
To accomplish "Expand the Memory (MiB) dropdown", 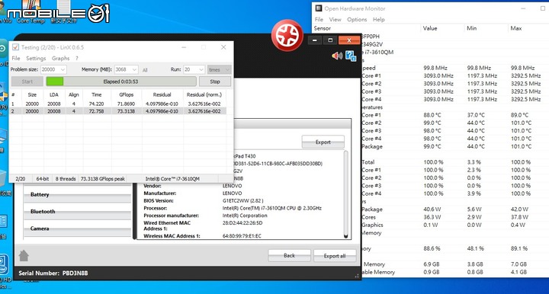I will click(134, 69).
